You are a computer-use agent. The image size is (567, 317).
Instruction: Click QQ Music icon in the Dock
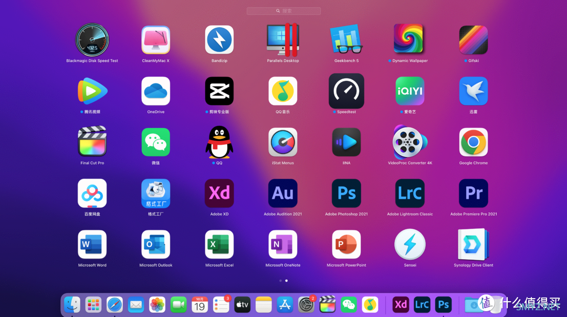click(370, 305)
